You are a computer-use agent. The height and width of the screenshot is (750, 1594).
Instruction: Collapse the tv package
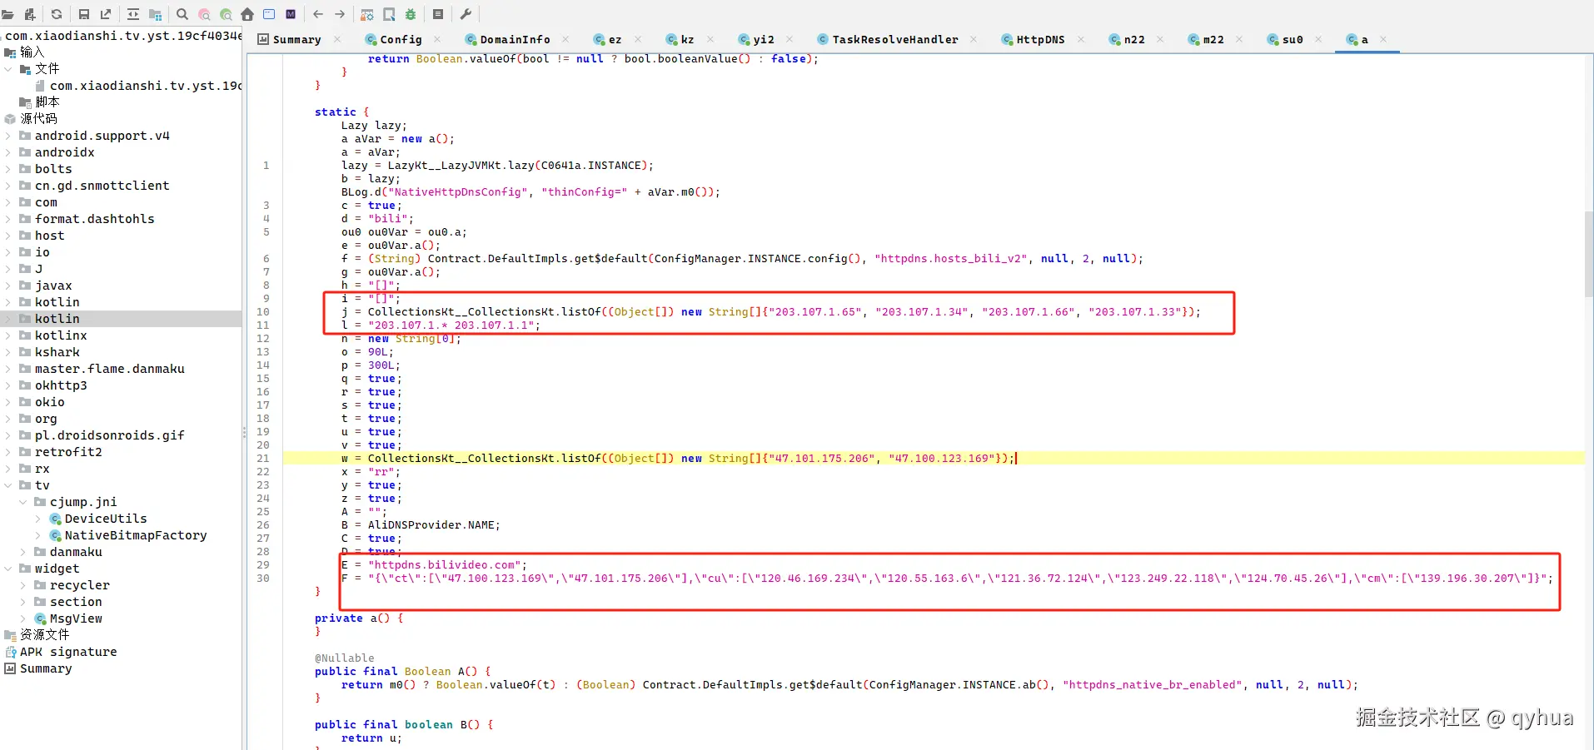pos(8,485)
